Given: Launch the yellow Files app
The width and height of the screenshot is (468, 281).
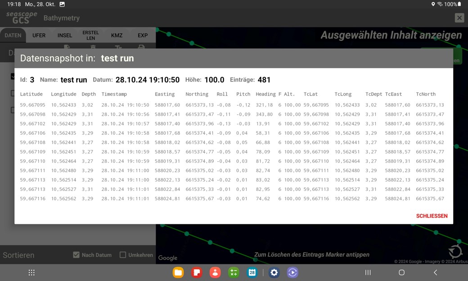Looking at the screenshot, I should (178, 272).
